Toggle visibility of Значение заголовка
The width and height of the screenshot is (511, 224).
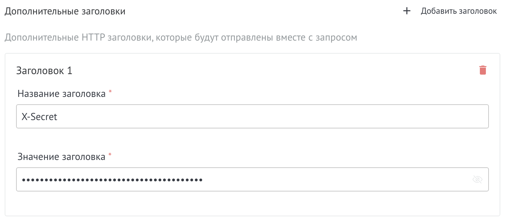click(478, 179)
